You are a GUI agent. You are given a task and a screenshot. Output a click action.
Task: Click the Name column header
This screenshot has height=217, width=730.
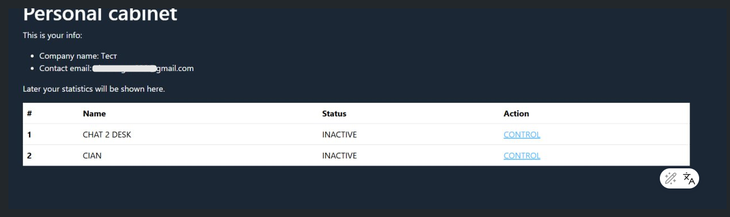click(94, 114)
